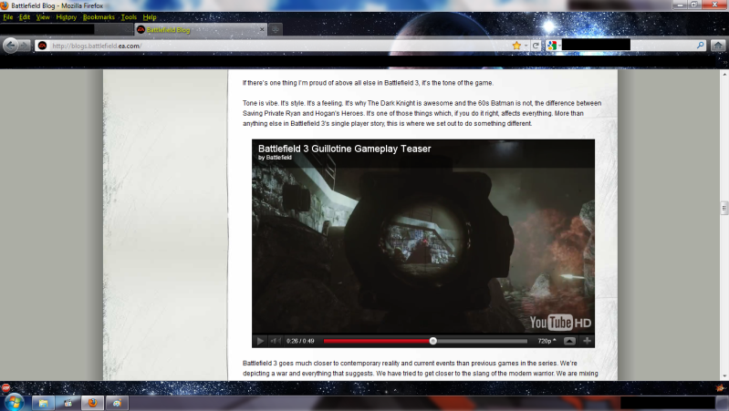Image resolution: width=729 pixels, height=411 pixels.
Task: Click the scrollbar up arrow
Action: (724, 74)
